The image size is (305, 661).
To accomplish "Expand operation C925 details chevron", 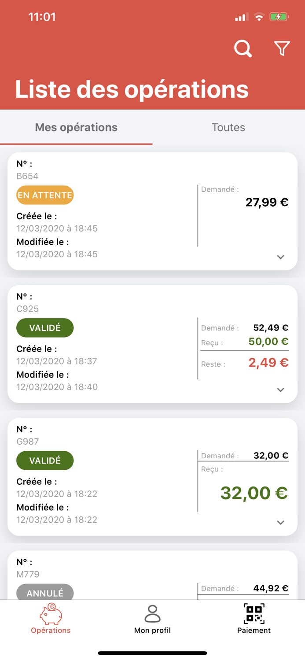I will point(280,390).
